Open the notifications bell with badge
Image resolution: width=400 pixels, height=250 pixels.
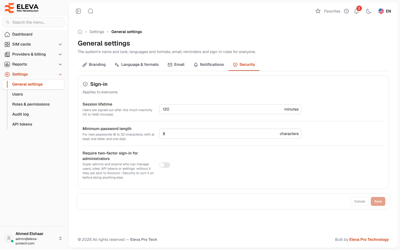point(357,11)
